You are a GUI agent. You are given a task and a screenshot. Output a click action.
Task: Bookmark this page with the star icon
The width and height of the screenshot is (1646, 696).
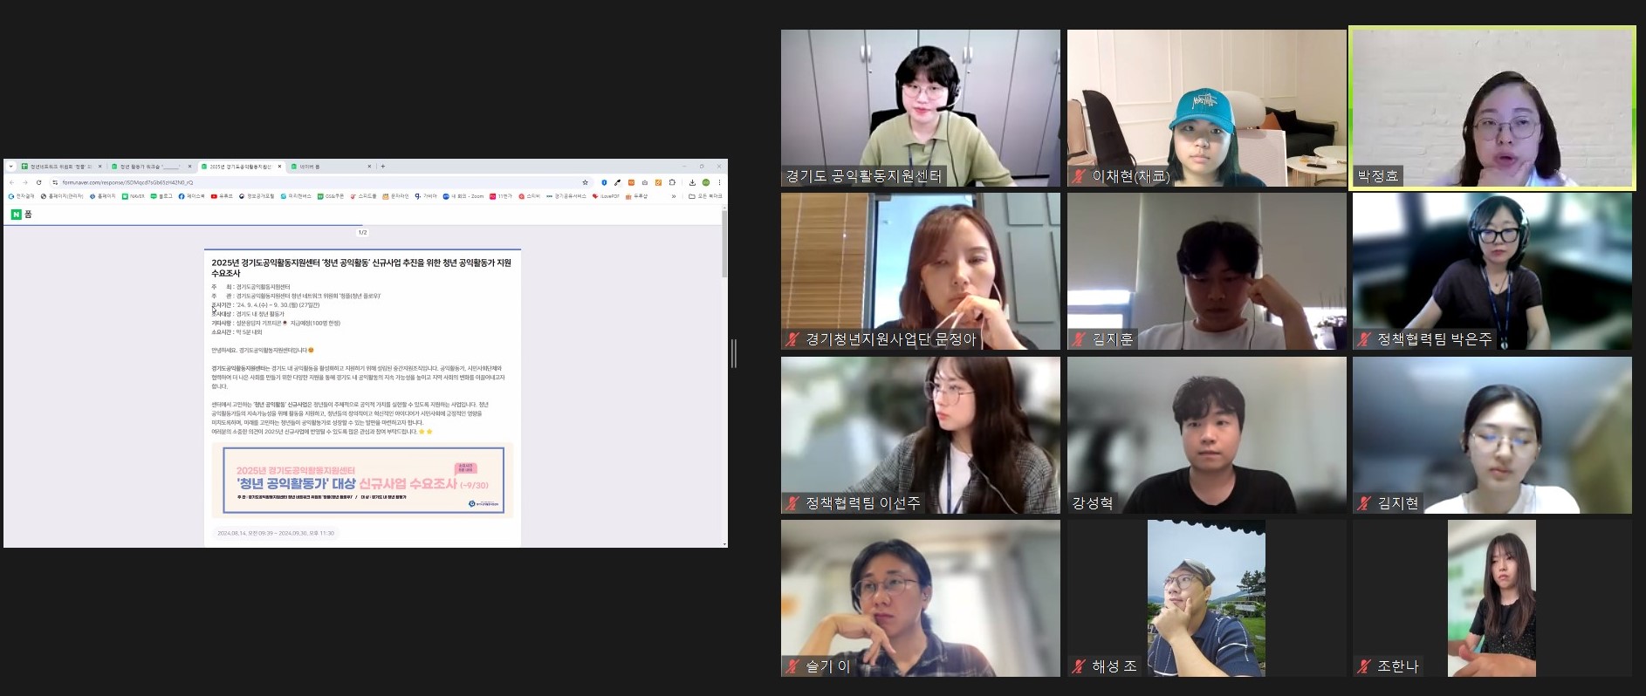tap(585, 182)
